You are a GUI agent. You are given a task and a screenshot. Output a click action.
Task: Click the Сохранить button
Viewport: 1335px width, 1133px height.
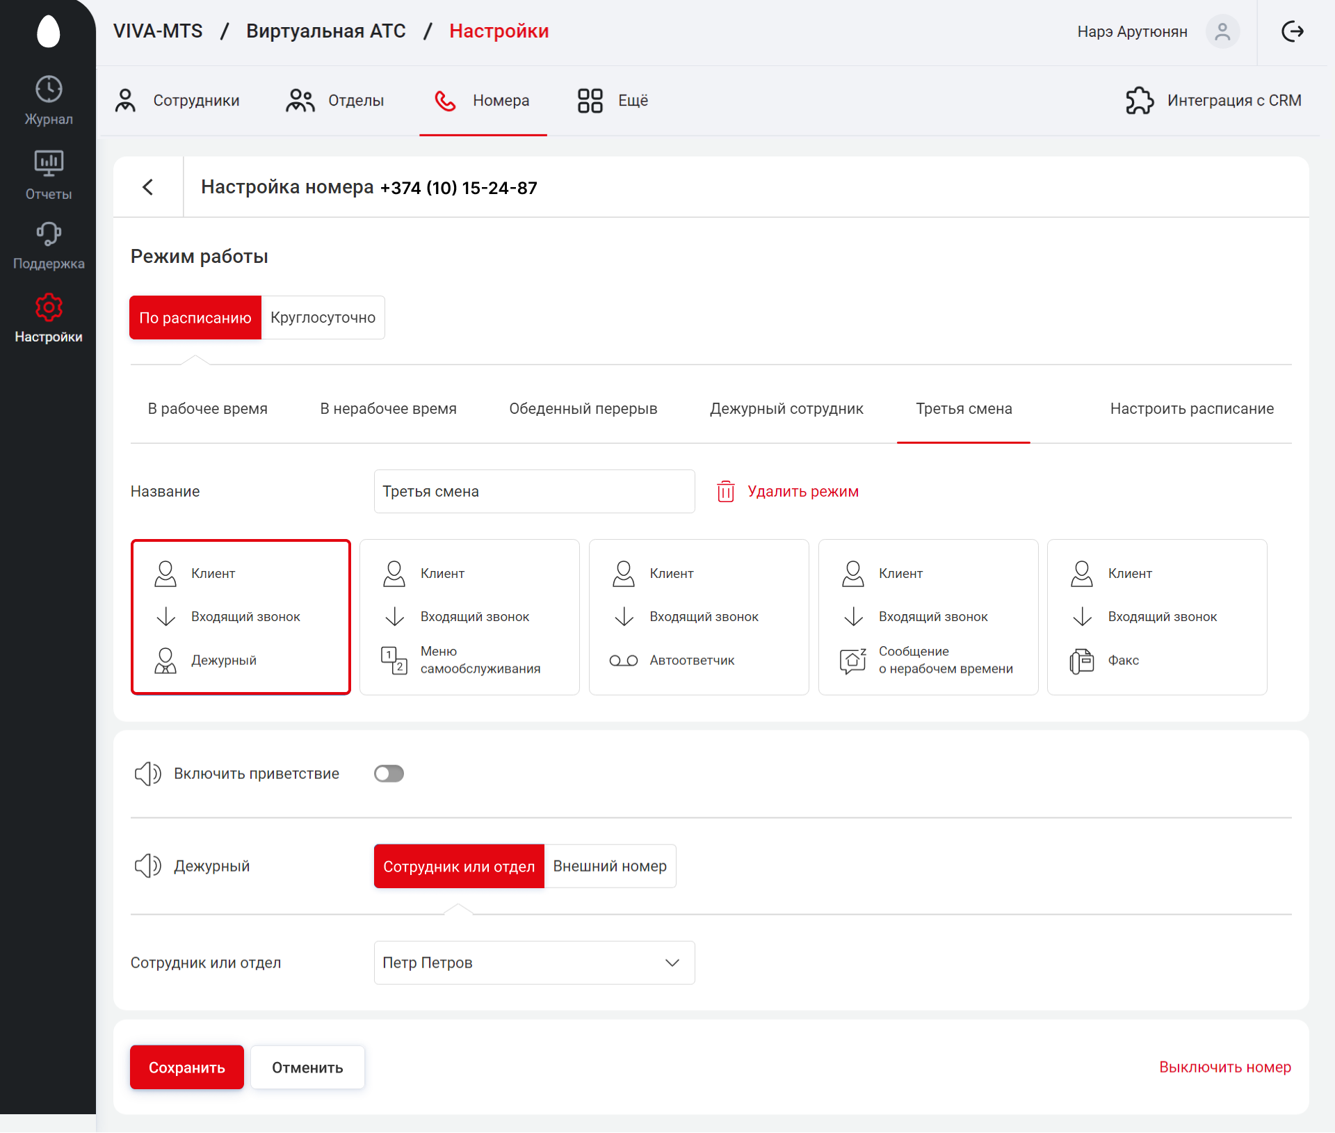[186, 1067]
